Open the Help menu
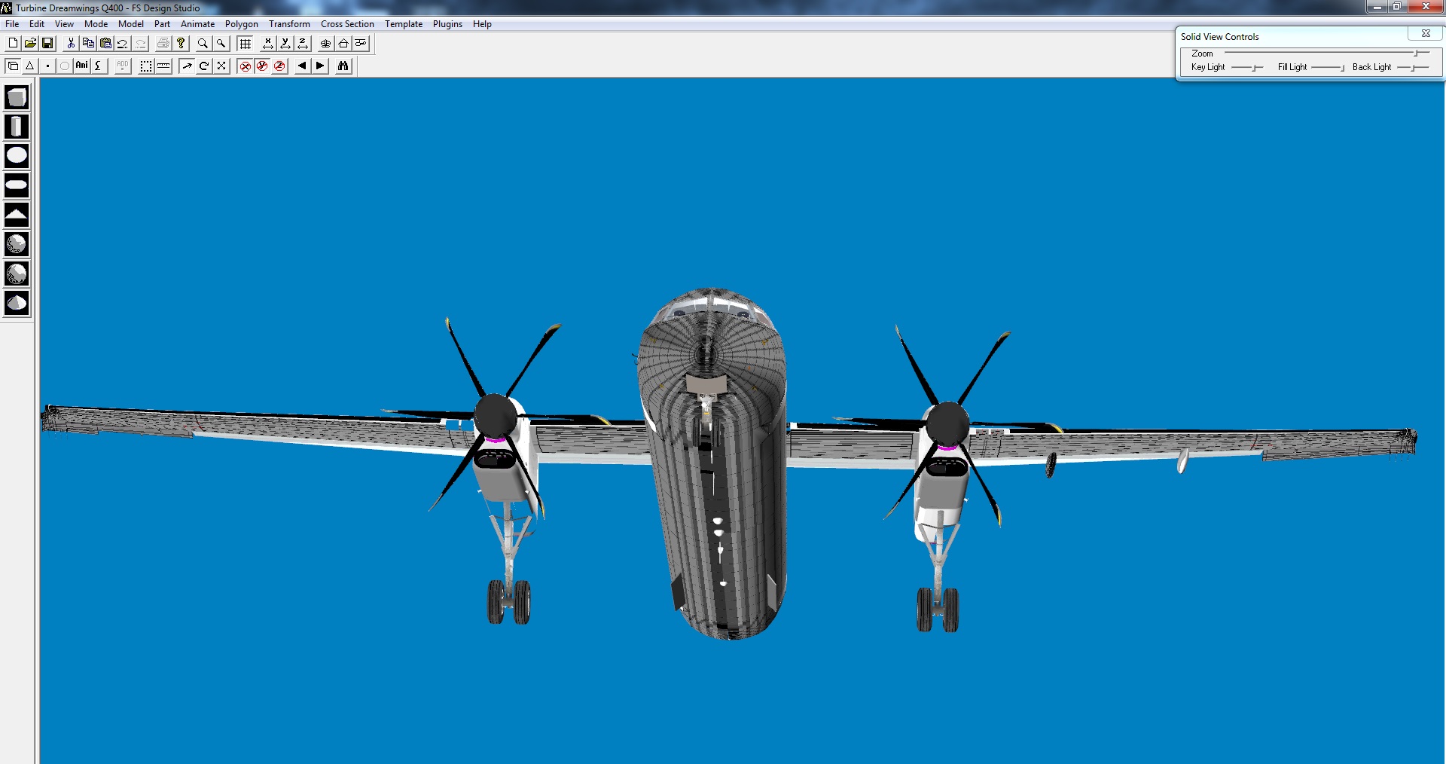The width and height of the screenshot is (1446, 764). click(x=482, y=24)
